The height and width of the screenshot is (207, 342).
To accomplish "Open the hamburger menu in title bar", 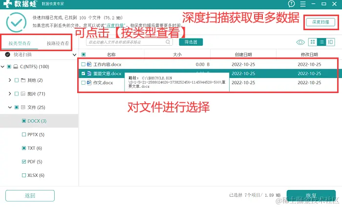I will pos(303,4).
